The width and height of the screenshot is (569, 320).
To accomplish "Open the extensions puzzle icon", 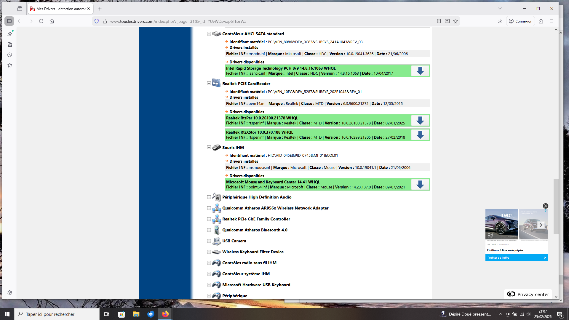I will click(x=541, y=21).
